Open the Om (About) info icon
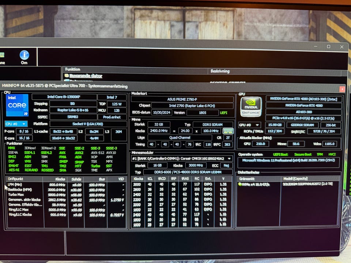351x263 pixels. [24, 56]
